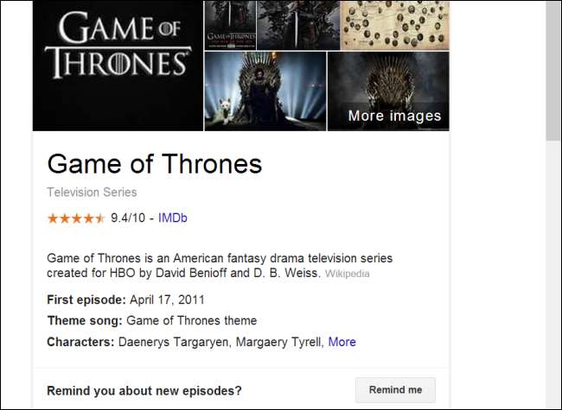Click the Television Series subtitle text
Image resolution: width=562 pixels, height=410 pixels.
92,192
